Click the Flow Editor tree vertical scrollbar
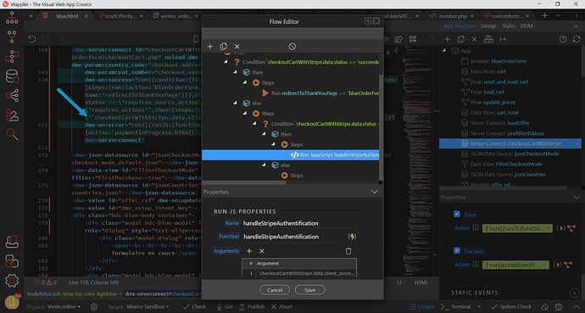This screenshot has height=313, width=585. click(381, 127)
